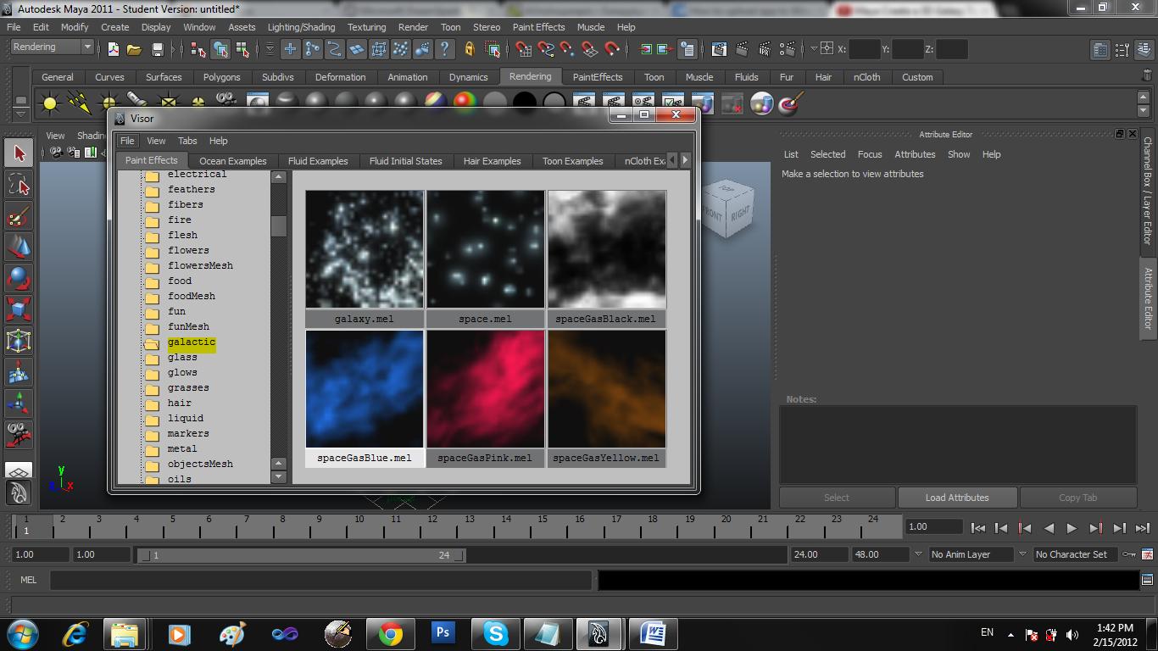Click the Render current frame clapper icon
The width and height of the screenshot is (1158, 651).
[x=742, y=49]
